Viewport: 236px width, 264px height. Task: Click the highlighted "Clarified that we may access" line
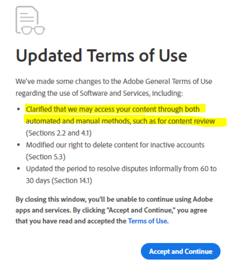[x=112, y=109]
